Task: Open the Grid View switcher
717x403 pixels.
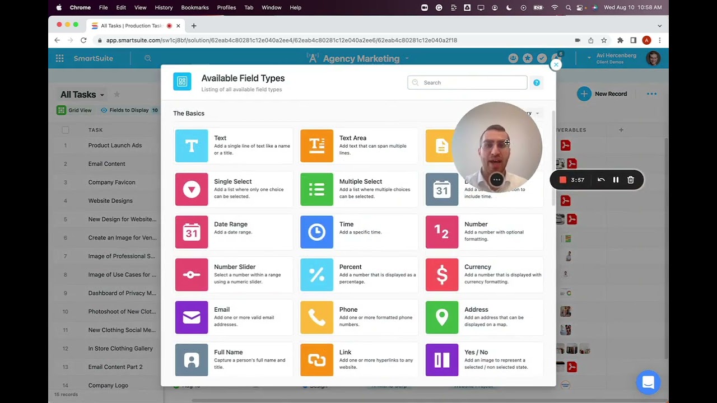Action: [x=75, y=110]
